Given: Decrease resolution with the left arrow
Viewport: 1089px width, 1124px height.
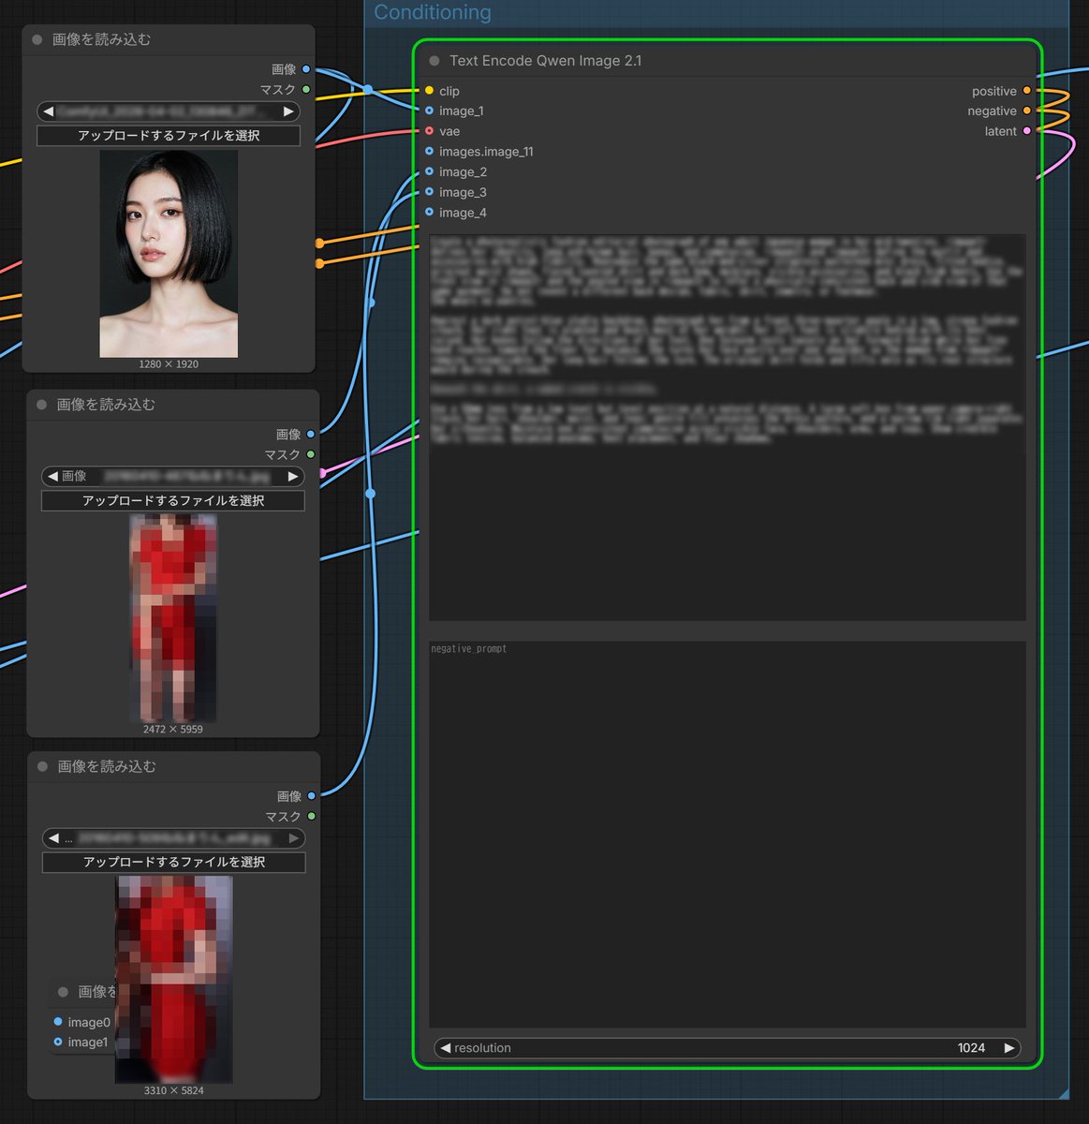Looking at the screenshot, I should 446,1048.
